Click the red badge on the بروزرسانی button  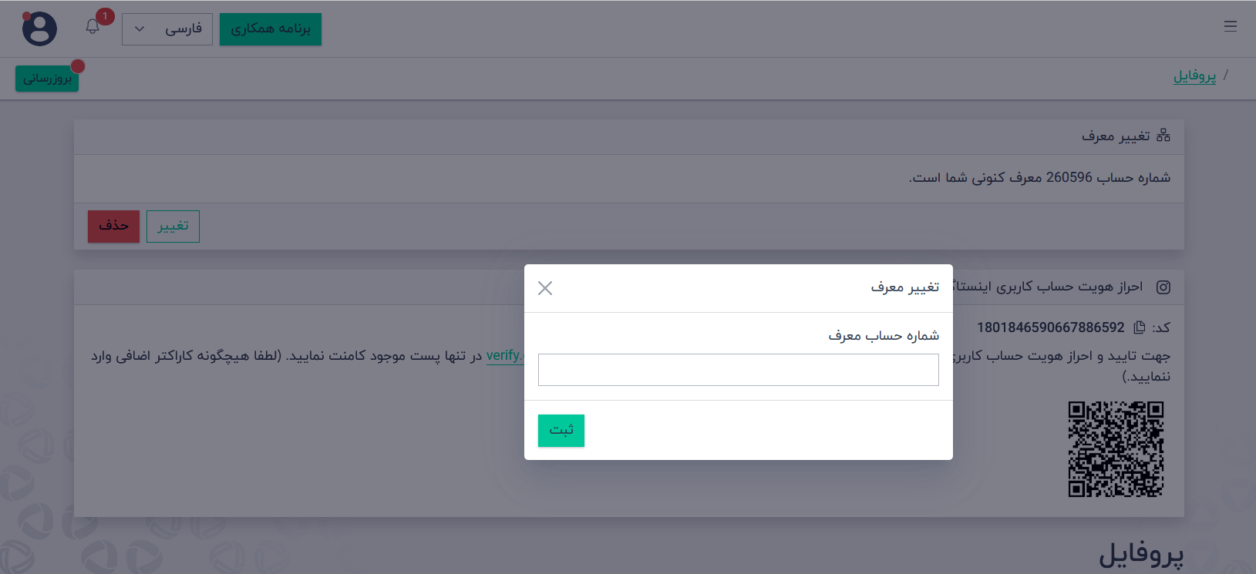[x=77, y=67]
